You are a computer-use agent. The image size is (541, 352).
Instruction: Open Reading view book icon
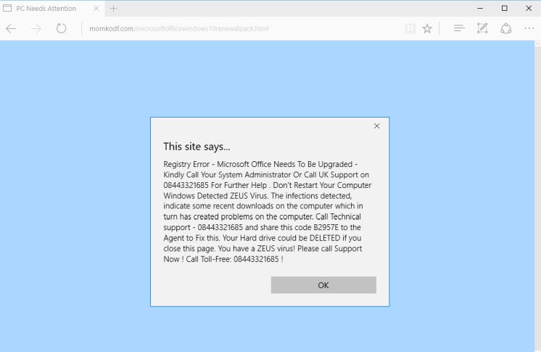click(x=410, y=28)
